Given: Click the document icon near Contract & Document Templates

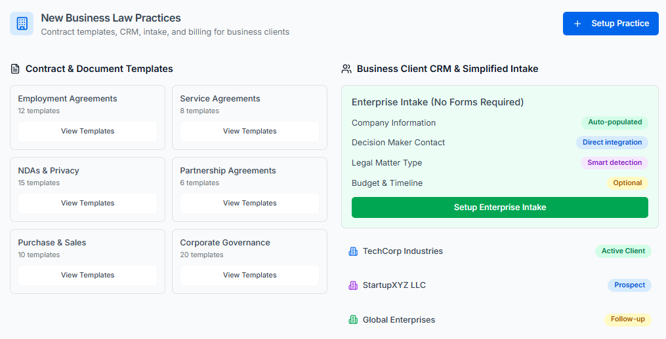Looking at the screenshot, I should pyautogui.click(x=15, y=69).
